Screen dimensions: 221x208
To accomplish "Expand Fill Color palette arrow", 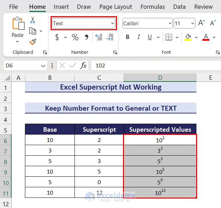I will point(196,38).
